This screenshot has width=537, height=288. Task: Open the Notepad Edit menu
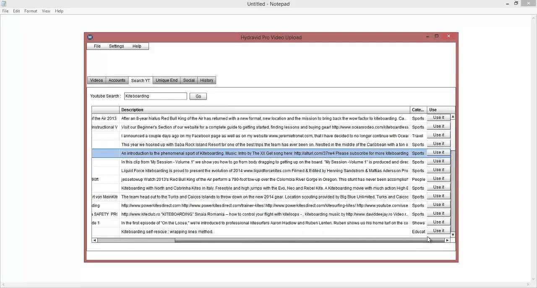pos(16,11)
